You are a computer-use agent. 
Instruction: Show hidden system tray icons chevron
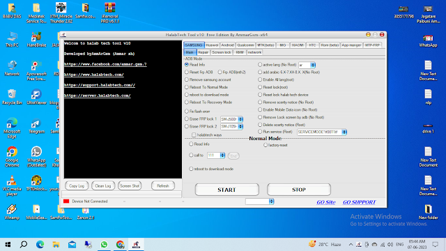pos(351,245)
